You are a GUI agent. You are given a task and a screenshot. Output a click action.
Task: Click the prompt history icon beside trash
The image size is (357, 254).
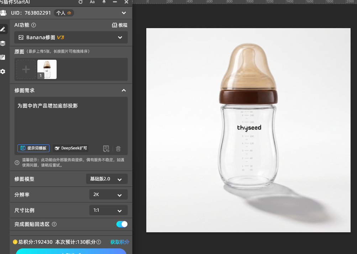pyautogui.click(x=106, y=149)
